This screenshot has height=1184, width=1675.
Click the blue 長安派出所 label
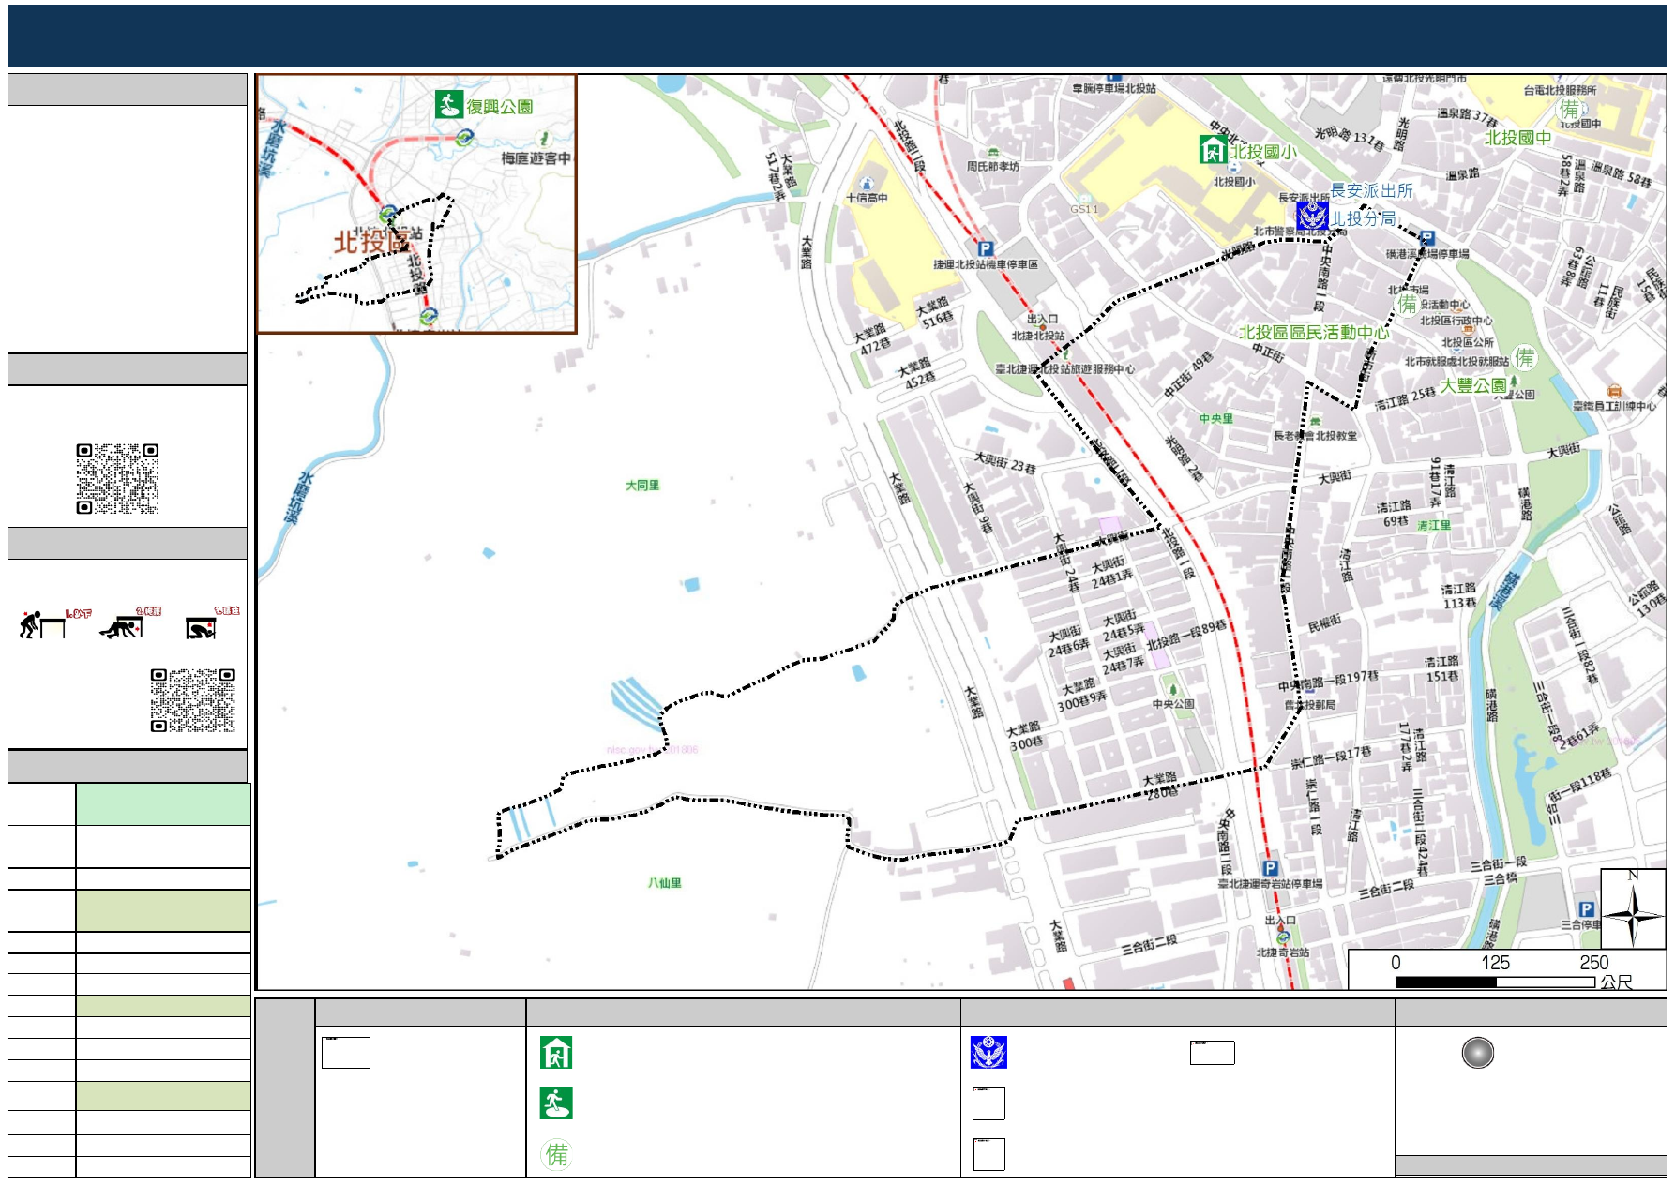pyautogui.click(x=1371, y=190)
